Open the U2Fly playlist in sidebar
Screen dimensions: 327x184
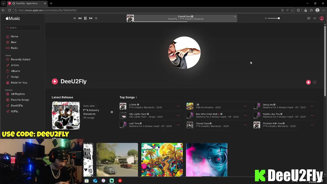15,111
